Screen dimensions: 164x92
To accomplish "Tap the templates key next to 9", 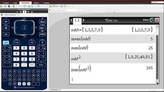I will [39, 48].
